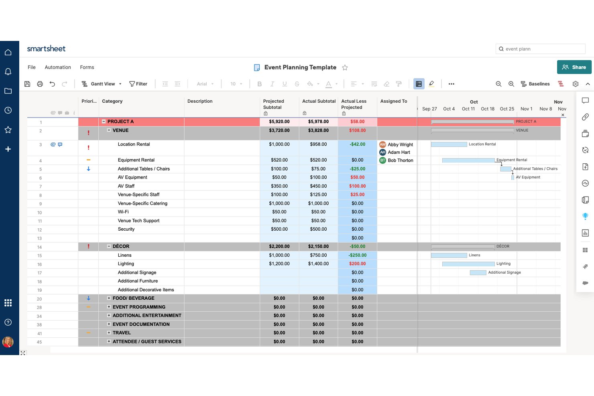This screenshot has height=396, width=594.
Task: Open the text color picker
Action: pos(332,84)
